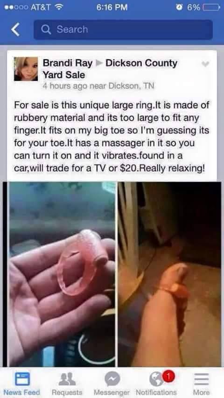Viewport: 224px width, 398px height.
Task: Open the Notifications globe icon
Action: (x=156, y=379)
